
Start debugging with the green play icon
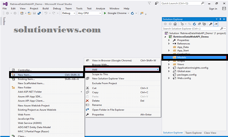click(x=105, y=13)
